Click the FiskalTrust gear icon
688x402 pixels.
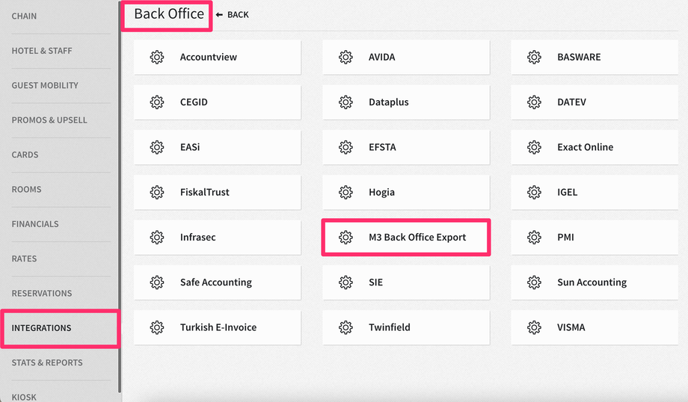156,192
